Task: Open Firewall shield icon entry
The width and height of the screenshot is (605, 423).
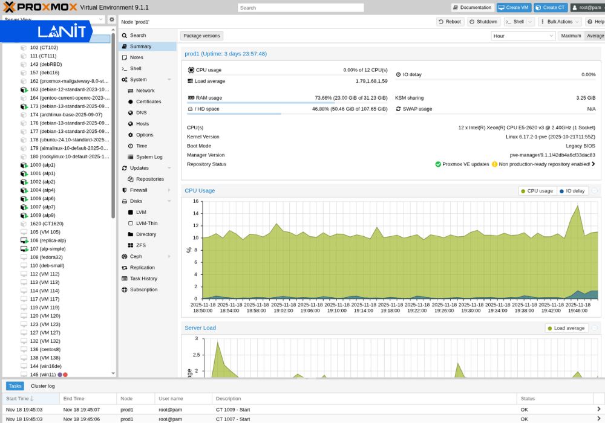Action: point(124,190)
